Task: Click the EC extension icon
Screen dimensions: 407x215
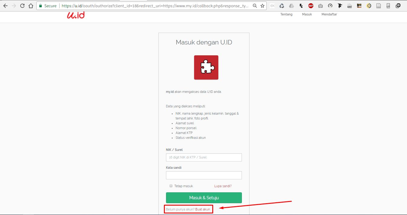Action: [301, 6]
